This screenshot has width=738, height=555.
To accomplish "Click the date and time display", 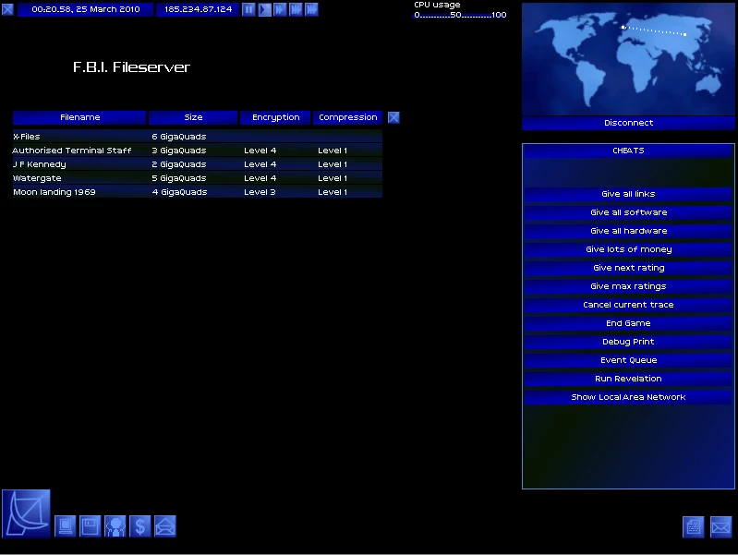I will (86, 9).
